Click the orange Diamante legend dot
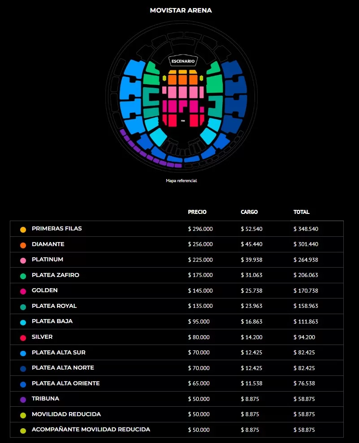Viewport: 359px width, 443px height. click(23, 245)
